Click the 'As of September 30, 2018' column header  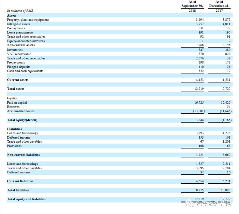[x=192, y=6]
